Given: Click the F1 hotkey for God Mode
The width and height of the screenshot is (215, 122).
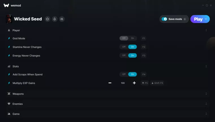Looking at the screenshot, I should click(x=143, y=38).
